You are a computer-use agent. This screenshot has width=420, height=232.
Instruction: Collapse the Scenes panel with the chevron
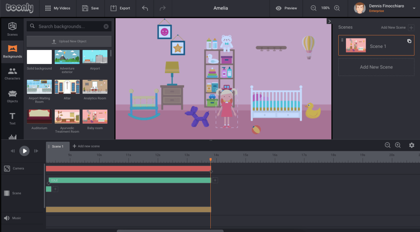[329, 21]
